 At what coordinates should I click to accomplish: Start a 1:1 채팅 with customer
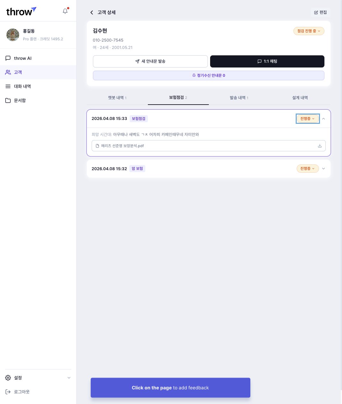(267, 61)
